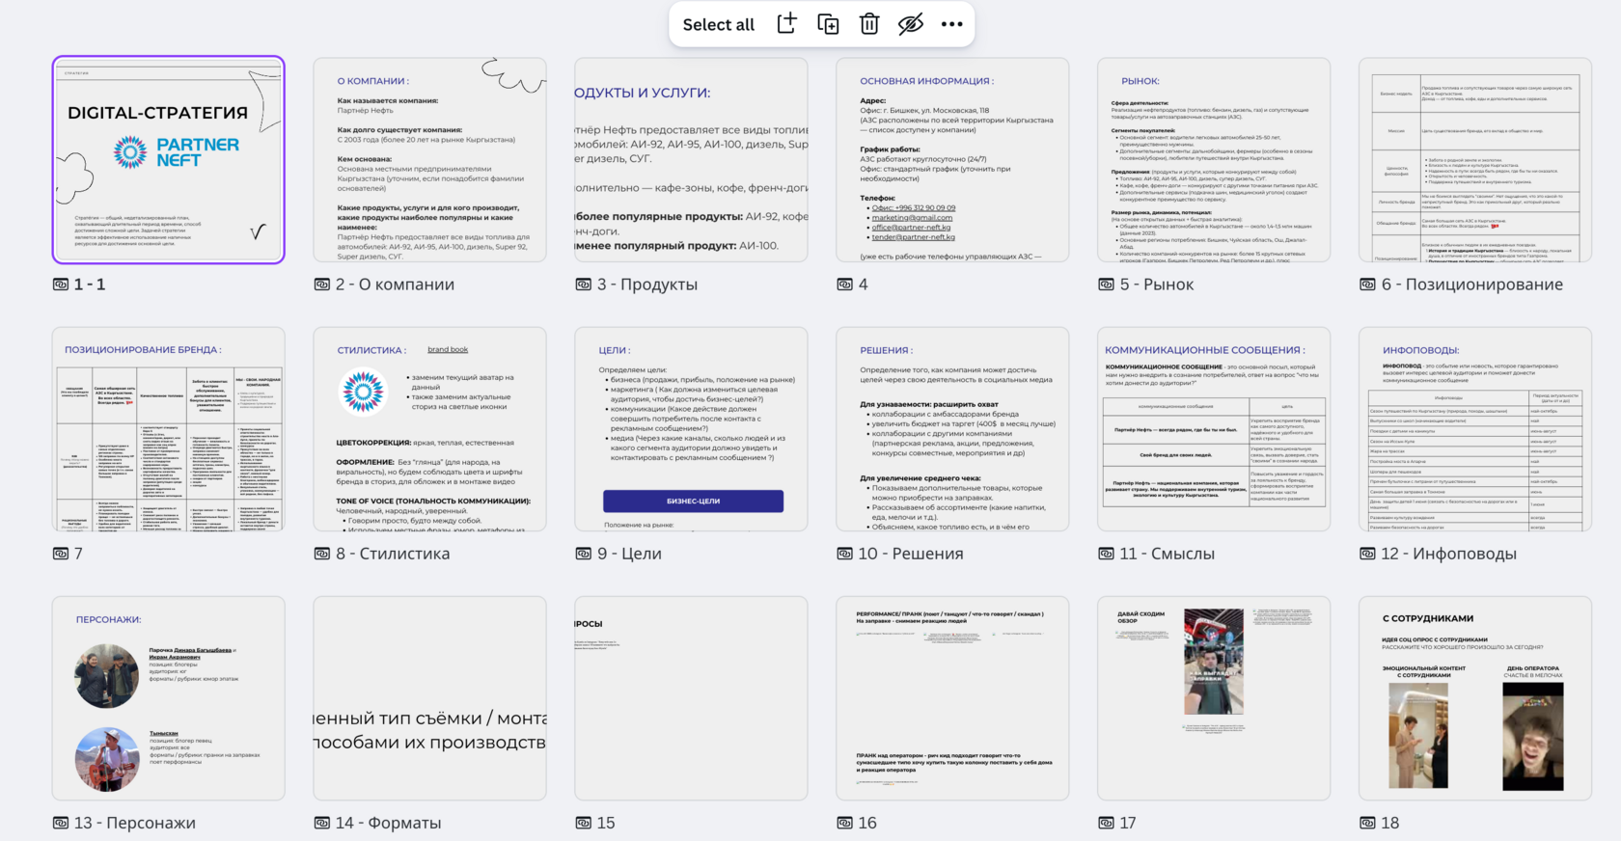The image size is (1621, 841).
Task: Select page 17 thumbnail Давай сходим обзор
Action: point(1214,698)
